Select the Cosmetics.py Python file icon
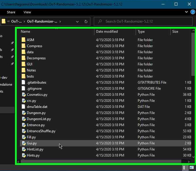 (24, 95)
